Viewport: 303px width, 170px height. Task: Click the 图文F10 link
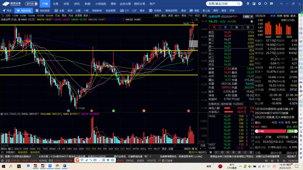(x=193, y=152)
